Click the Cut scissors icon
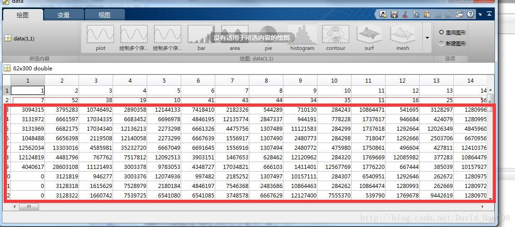The height and width of the screenshot is (227, 515). point(405,14)
